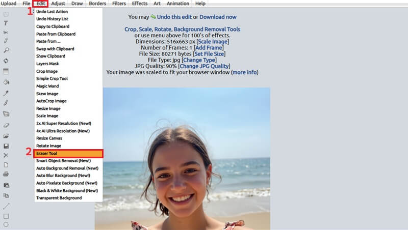Viewport: 408px width, 230px height.
Task: Choose Auto Background Removal
Action: (68, 168)
